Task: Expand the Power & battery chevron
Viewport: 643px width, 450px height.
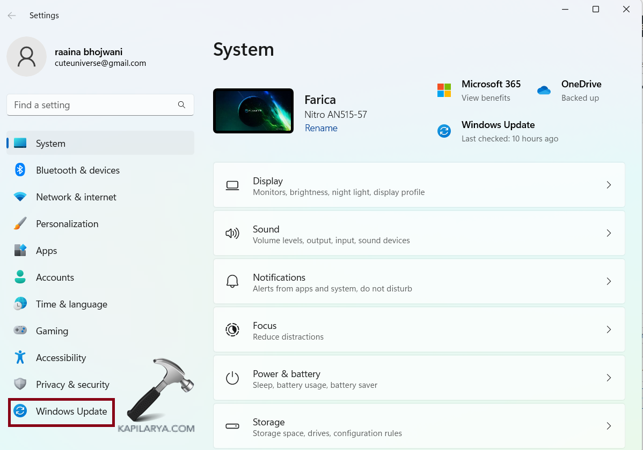Action: pos(609,378)
